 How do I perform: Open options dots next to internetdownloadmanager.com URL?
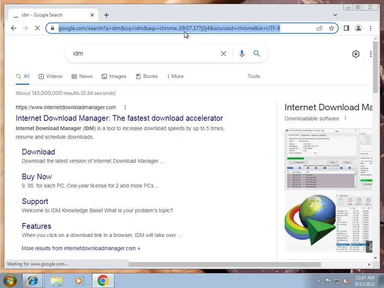point(125,107)
